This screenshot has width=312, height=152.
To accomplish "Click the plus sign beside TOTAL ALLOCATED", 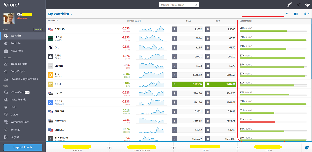I will [x=173, y=148].
